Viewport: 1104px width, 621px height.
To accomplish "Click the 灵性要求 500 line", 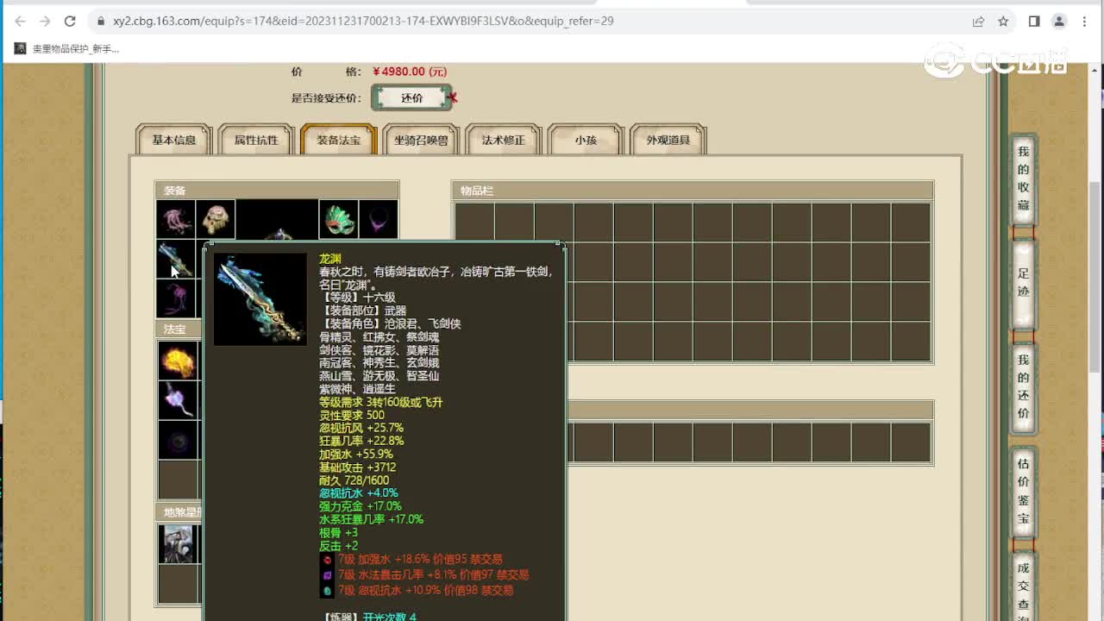I will 352,415.
